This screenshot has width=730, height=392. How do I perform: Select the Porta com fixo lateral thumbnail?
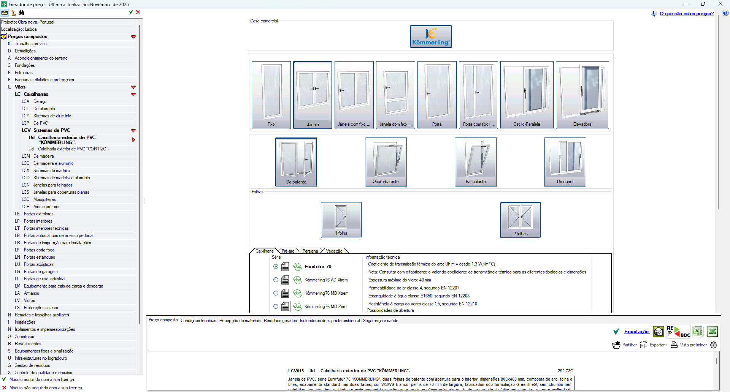(x=478, y=95)
